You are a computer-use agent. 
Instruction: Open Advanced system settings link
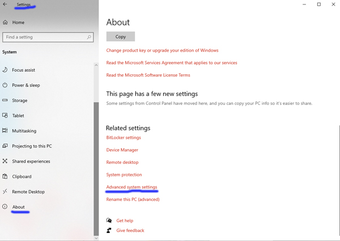(x=131, y=187)
